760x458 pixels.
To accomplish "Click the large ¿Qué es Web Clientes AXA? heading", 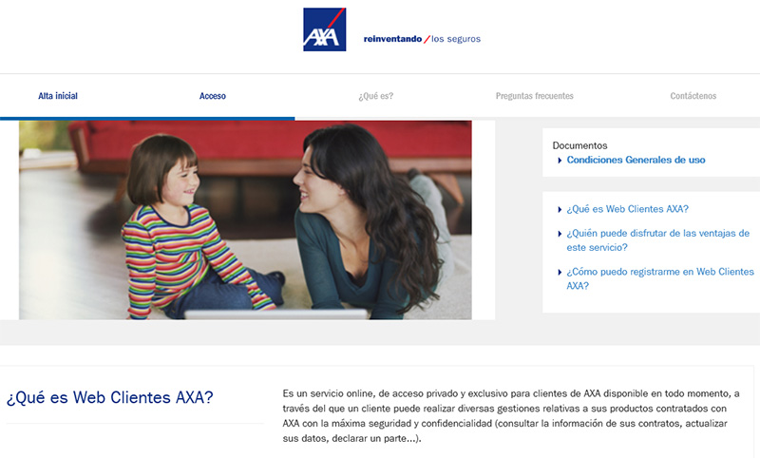I will tap(109, 397).
